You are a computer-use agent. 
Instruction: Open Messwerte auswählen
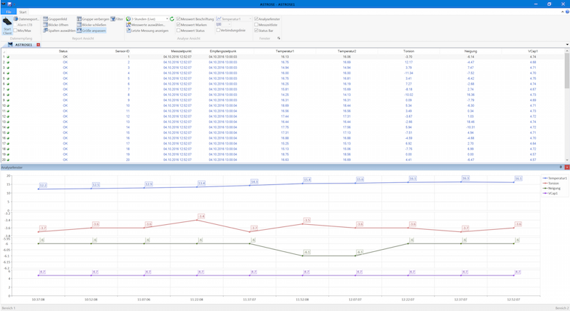click(145, 25)
